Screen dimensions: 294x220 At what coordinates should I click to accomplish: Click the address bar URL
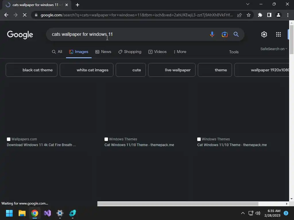point(136,15)
